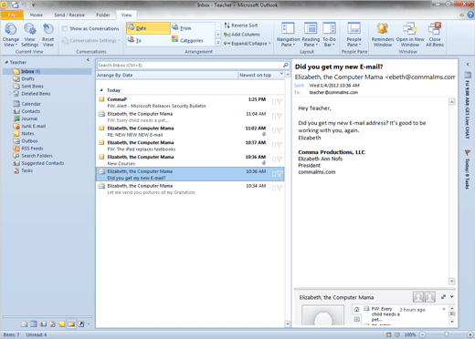Click the zoom out minus button

pyautogui.click(x=423, y=334)
